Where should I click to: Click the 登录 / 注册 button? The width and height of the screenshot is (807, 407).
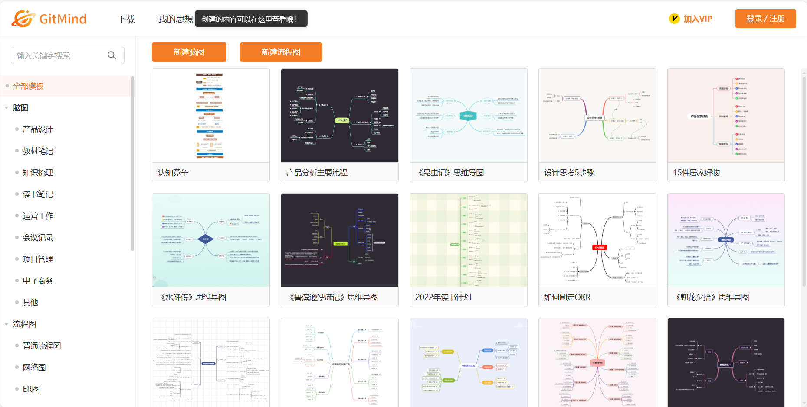tap(765, 19)
